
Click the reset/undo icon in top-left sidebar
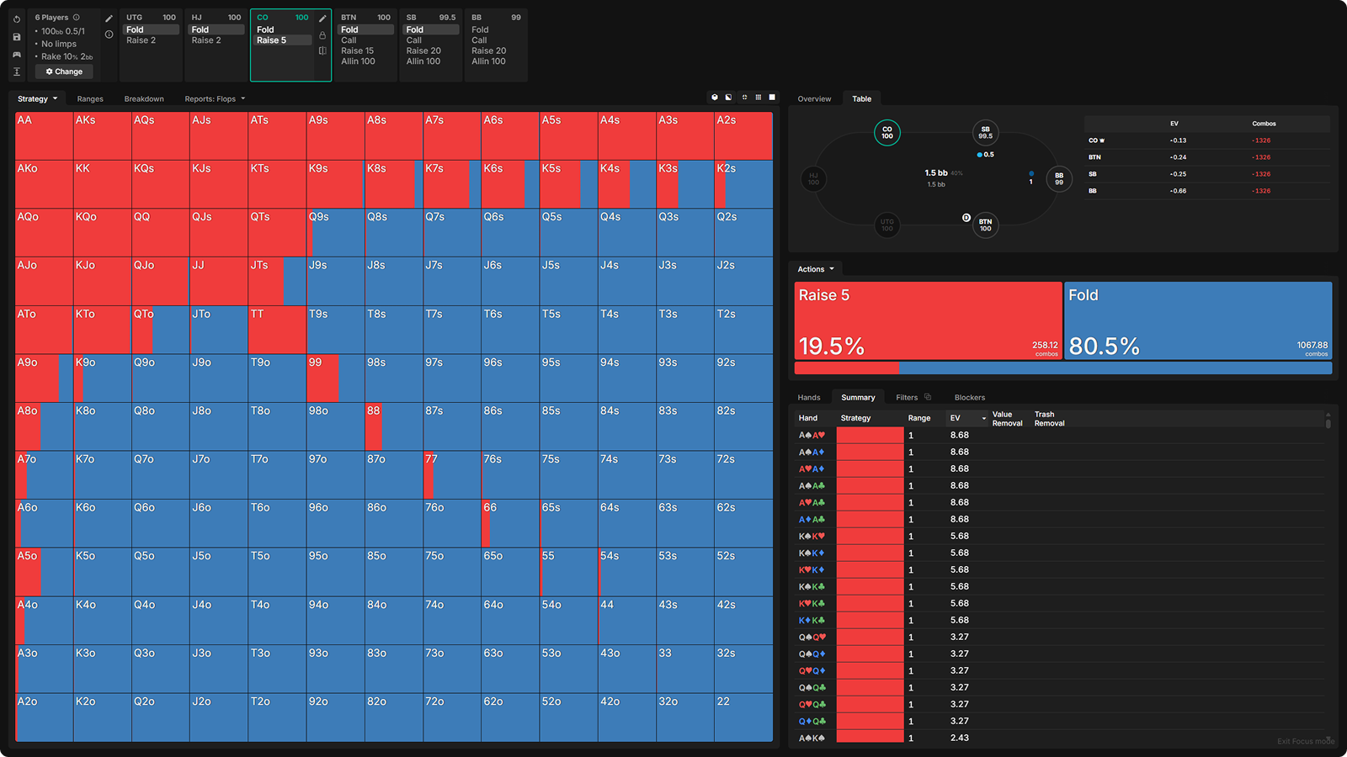[16, 19]
